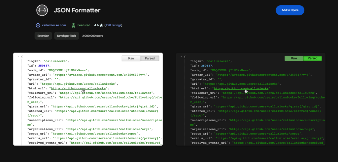Add the extension with Add to Opera

(x=290, y=10)
